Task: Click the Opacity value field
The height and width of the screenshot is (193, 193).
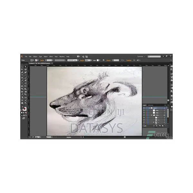Action: (87, 60)
